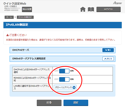Image resolution: width=125 pixels, height=109 pixels.
Task: Open the manual book icon
Action: point(91,9)
